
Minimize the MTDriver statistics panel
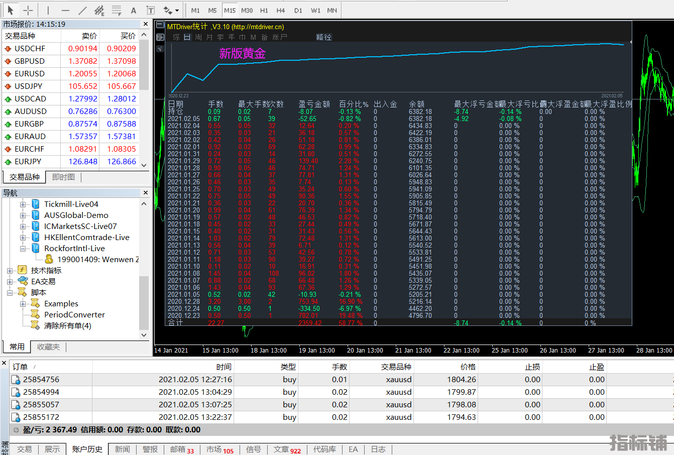pyautogui.click(x=160, y=26)
